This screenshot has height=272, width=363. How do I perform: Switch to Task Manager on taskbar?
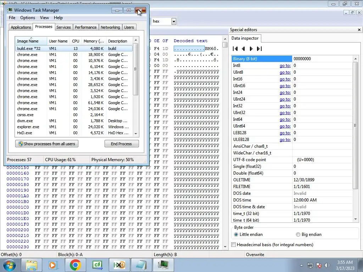coord(163,265)
